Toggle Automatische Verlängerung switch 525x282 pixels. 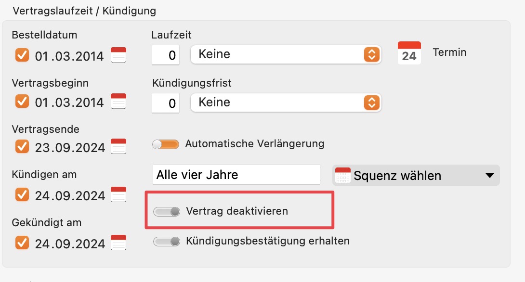(166, 144)
